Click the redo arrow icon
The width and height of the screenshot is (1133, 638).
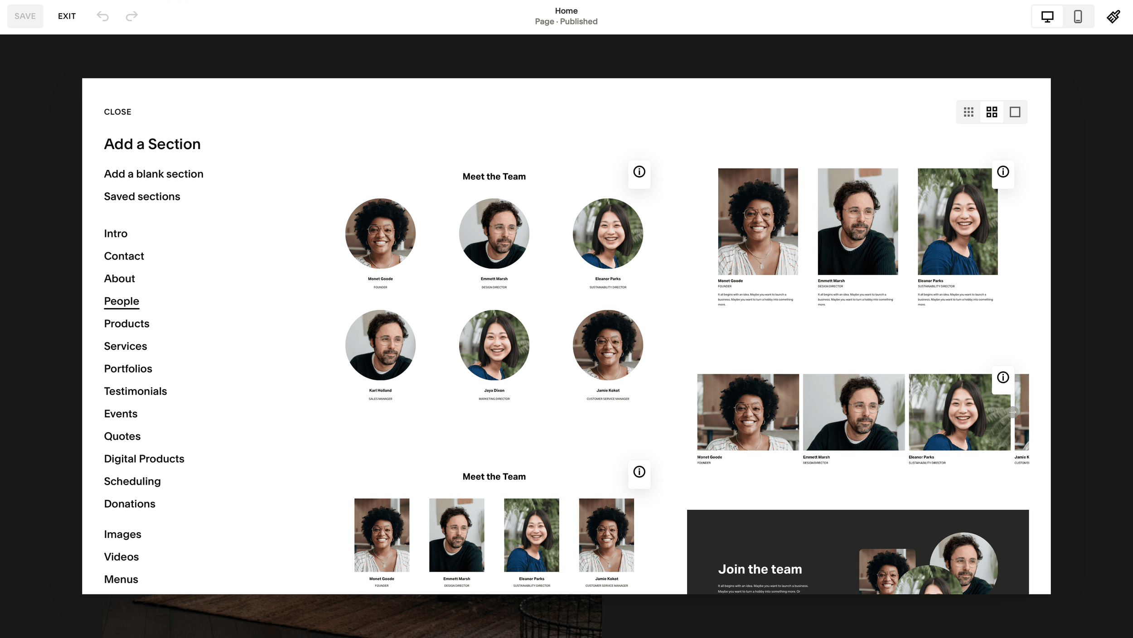131,16
